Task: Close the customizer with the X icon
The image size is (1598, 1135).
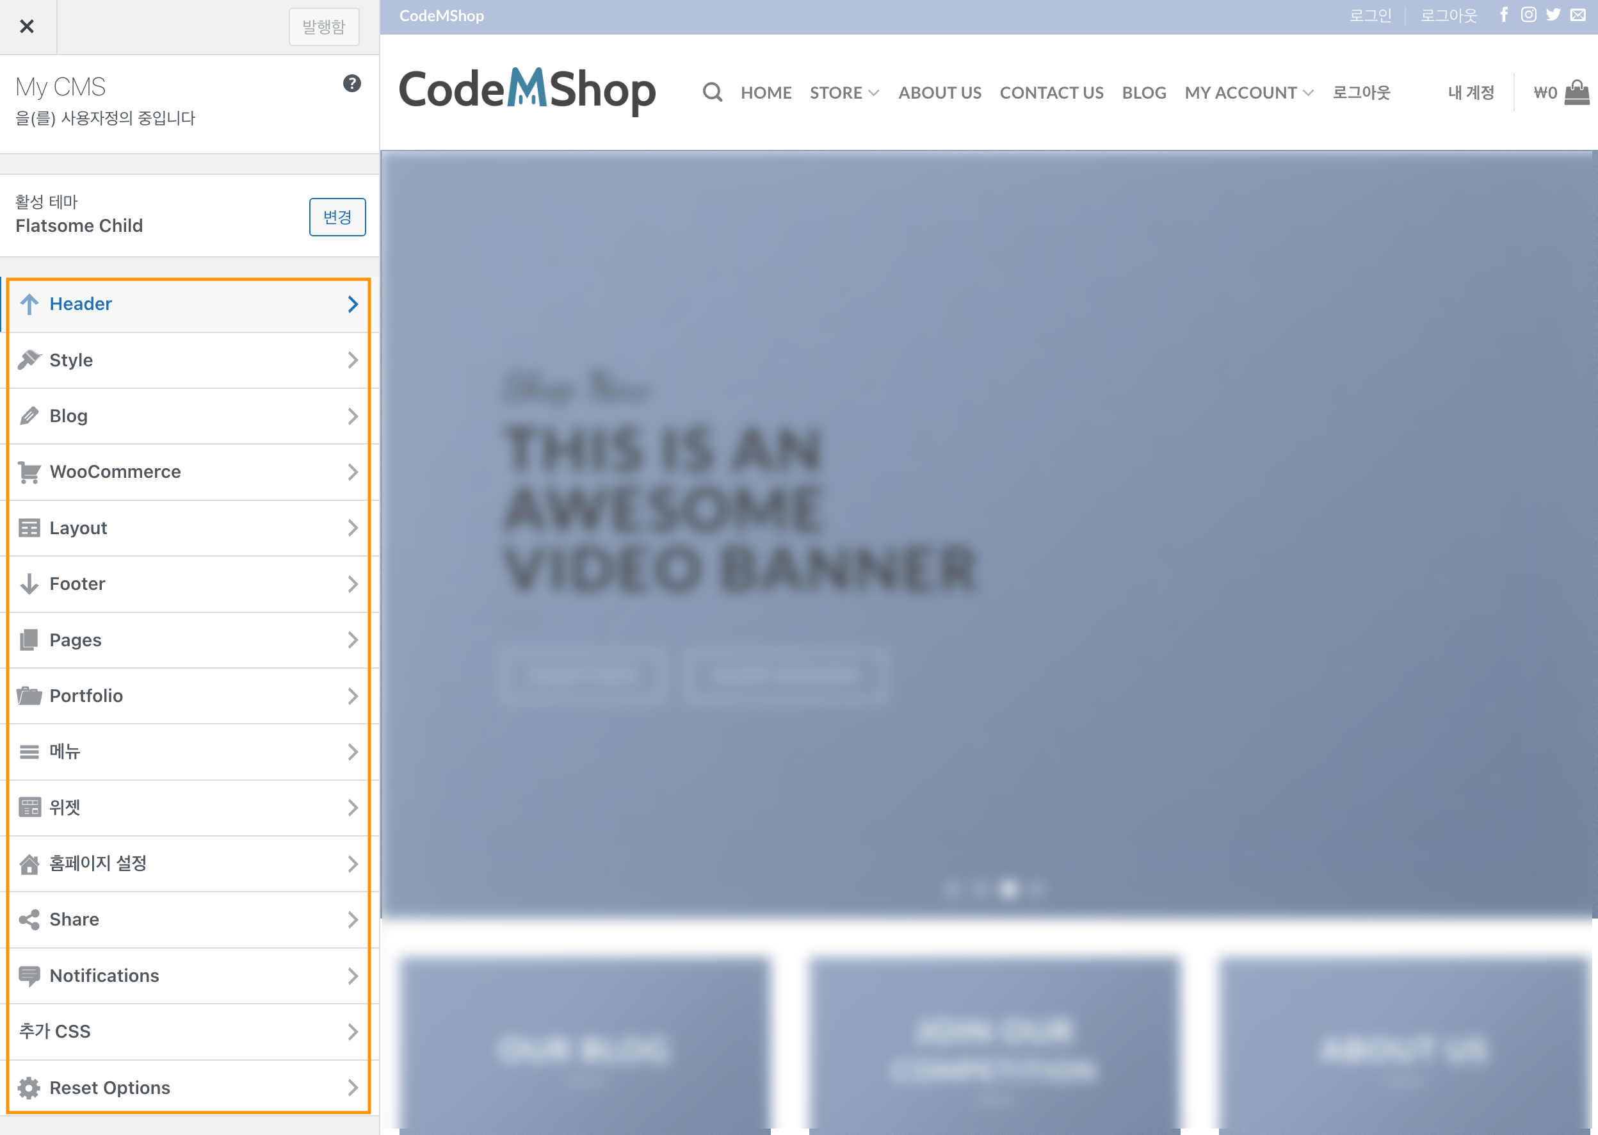Action: [28, 26]
